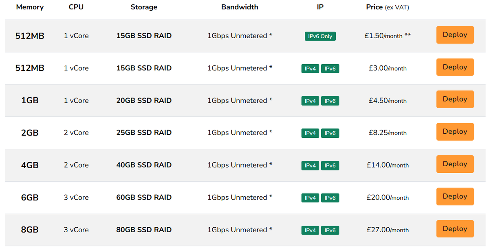Click the IPv4 badge in the 2GB row
Image resolution: width=489 pixels, height=248 pixels.
pos(310,133)
